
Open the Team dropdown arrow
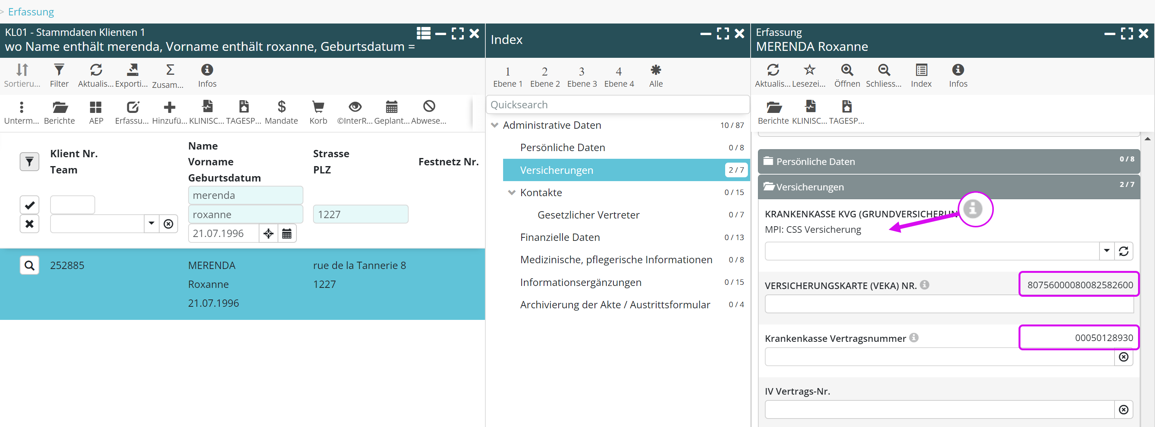click(x=152, y=223)
